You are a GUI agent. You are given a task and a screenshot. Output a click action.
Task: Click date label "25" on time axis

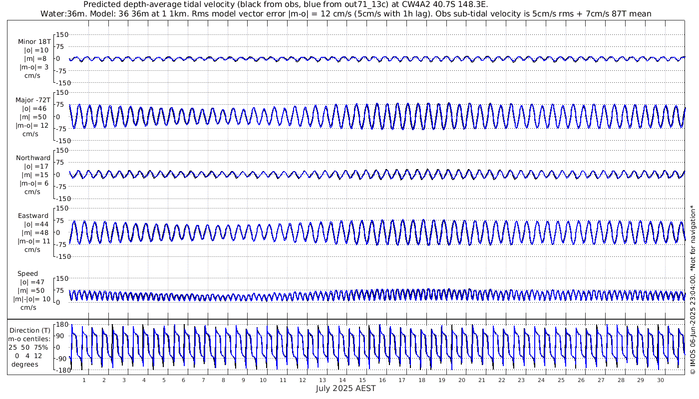(x=561, y=380)
